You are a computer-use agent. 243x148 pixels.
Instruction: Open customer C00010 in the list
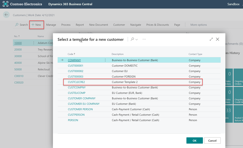click(19, 76)
